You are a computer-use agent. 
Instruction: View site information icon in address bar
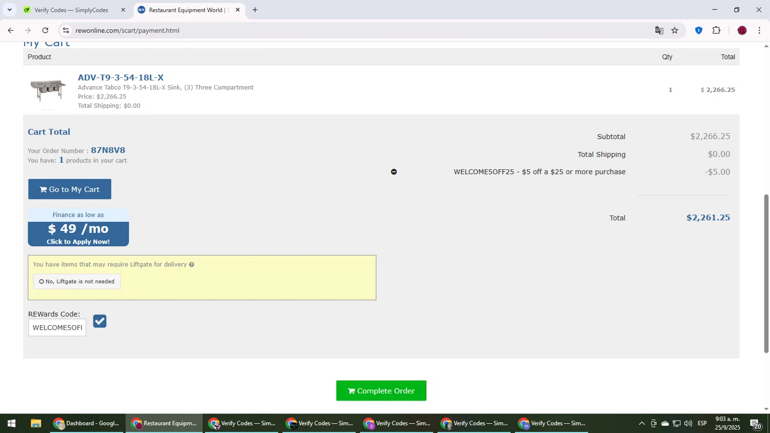66,30
